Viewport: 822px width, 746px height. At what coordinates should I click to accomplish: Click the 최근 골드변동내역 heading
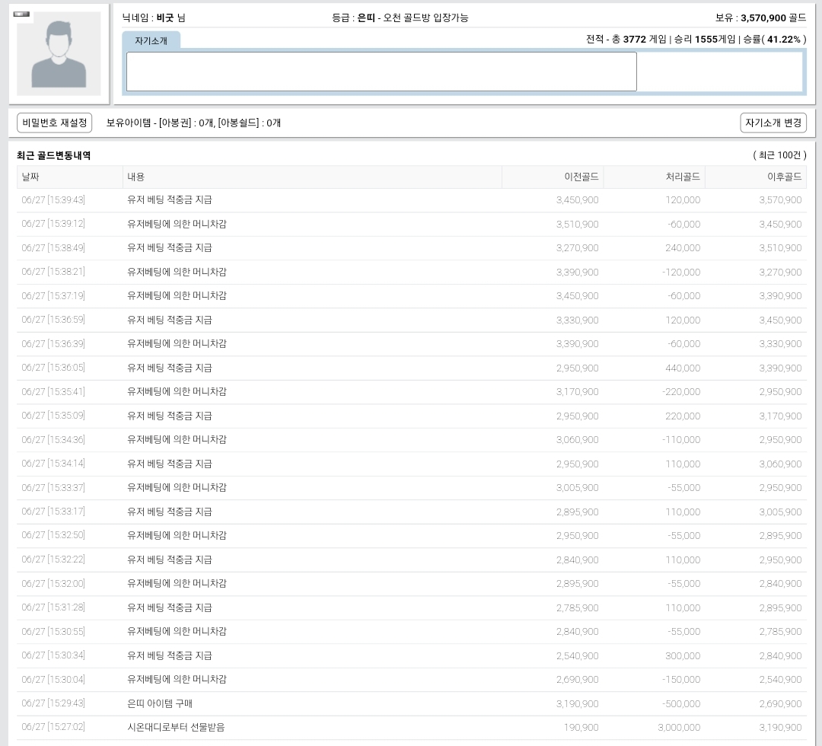pos(53,155)
